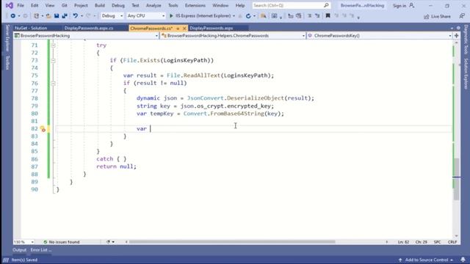Open the Helpers.ChromePasswords class dropdown
This screenshot has width=470, height=264.
pyautogui.click(x=233, y=36)
